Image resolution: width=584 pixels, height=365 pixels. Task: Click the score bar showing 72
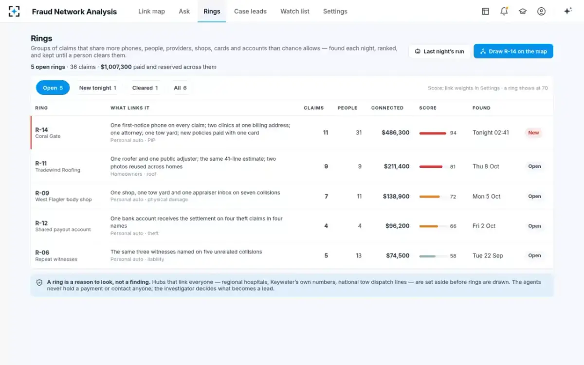pyautogui.click(x=433, y=197)
